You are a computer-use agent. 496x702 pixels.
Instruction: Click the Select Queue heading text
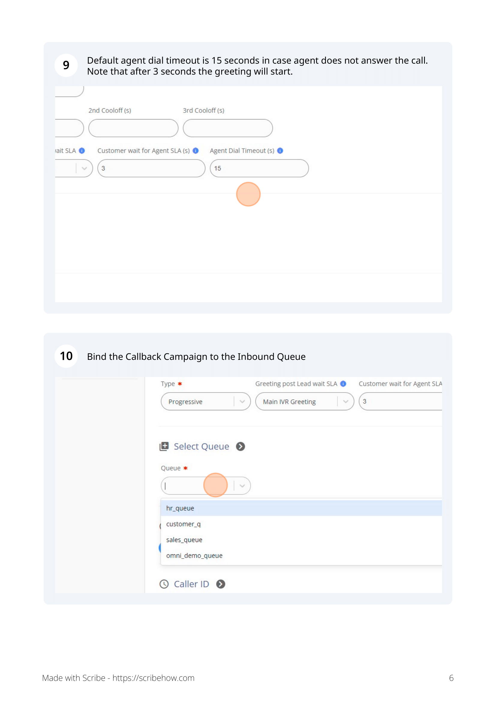point(202,447)
